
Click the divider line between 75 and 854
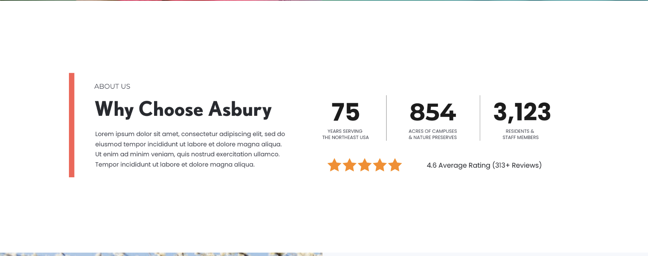tap(386, 118)
